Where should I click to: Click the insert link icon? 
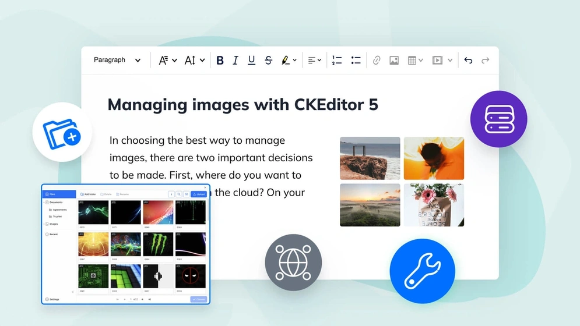(x=377, y=61)
